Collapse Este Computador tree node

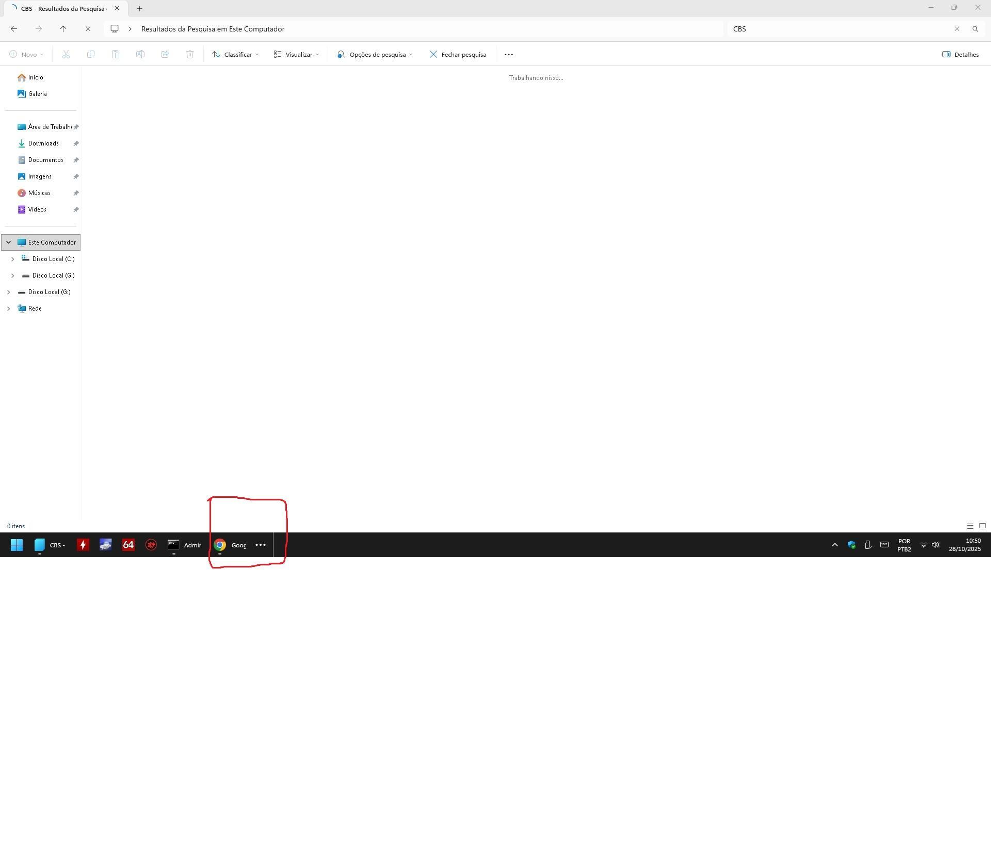click(x=8, y=242)
